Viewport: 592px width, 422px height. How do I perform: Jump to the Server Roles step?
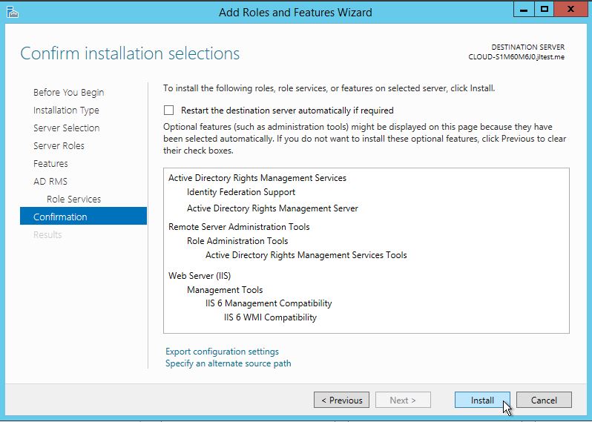(59, 145)
